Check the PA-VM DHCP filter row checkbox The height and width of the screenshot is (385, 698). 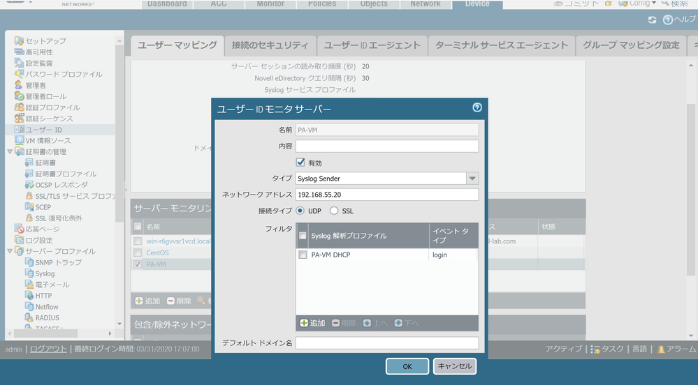[x=303, y=255]
